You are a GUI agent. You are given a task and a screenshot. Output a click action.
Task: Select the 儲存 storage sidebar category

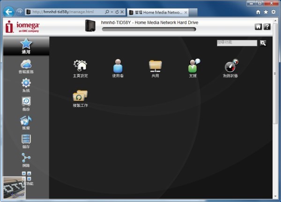tap(26, 142)
